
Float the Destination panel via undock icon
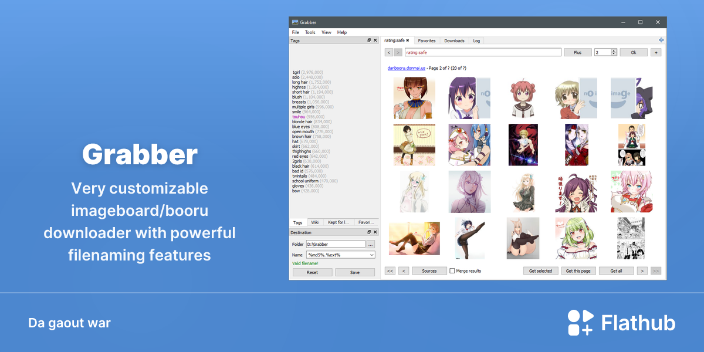point(369,232)
